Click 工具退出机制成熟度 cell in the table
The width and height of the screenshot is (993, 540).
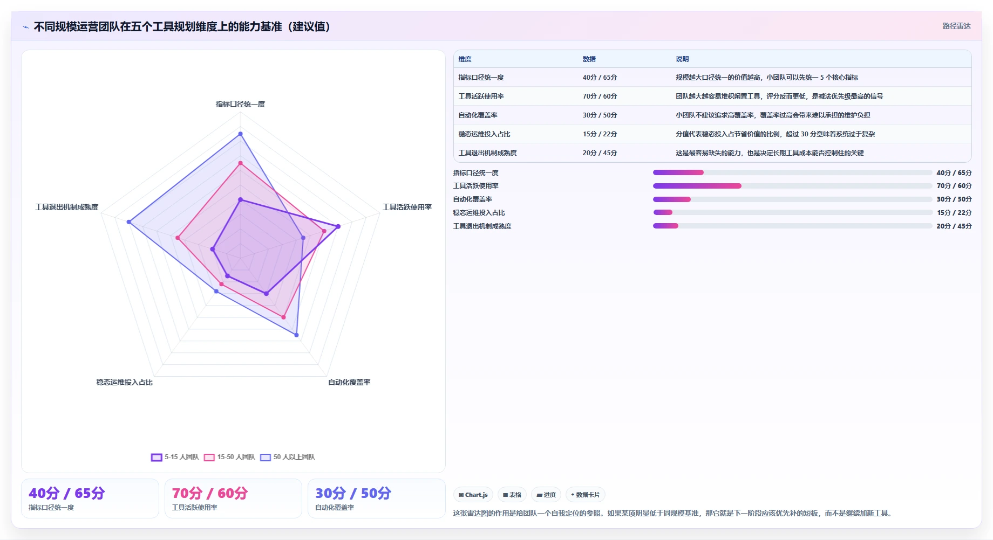click(487, 153)
